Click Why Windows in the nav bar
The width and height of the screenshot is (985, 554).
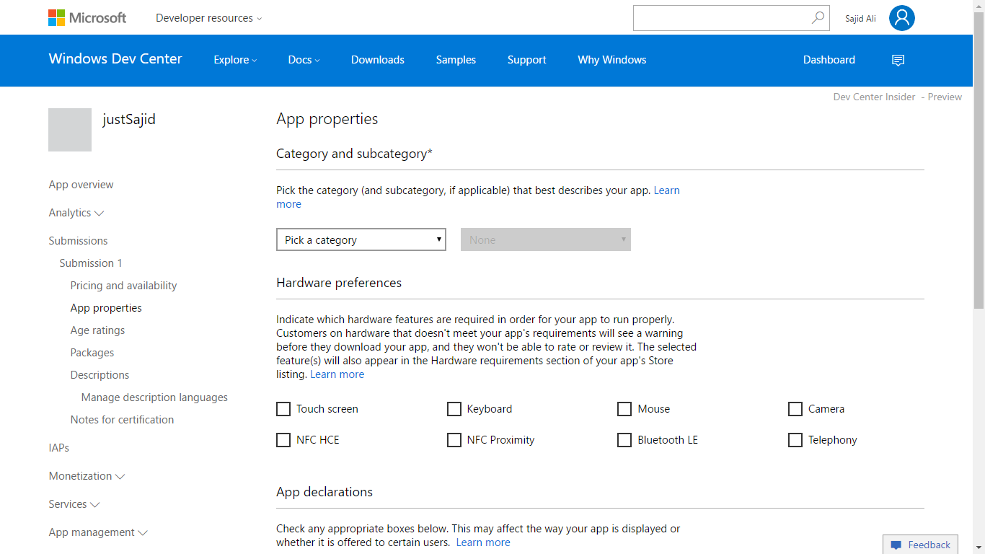click(612, 60)
